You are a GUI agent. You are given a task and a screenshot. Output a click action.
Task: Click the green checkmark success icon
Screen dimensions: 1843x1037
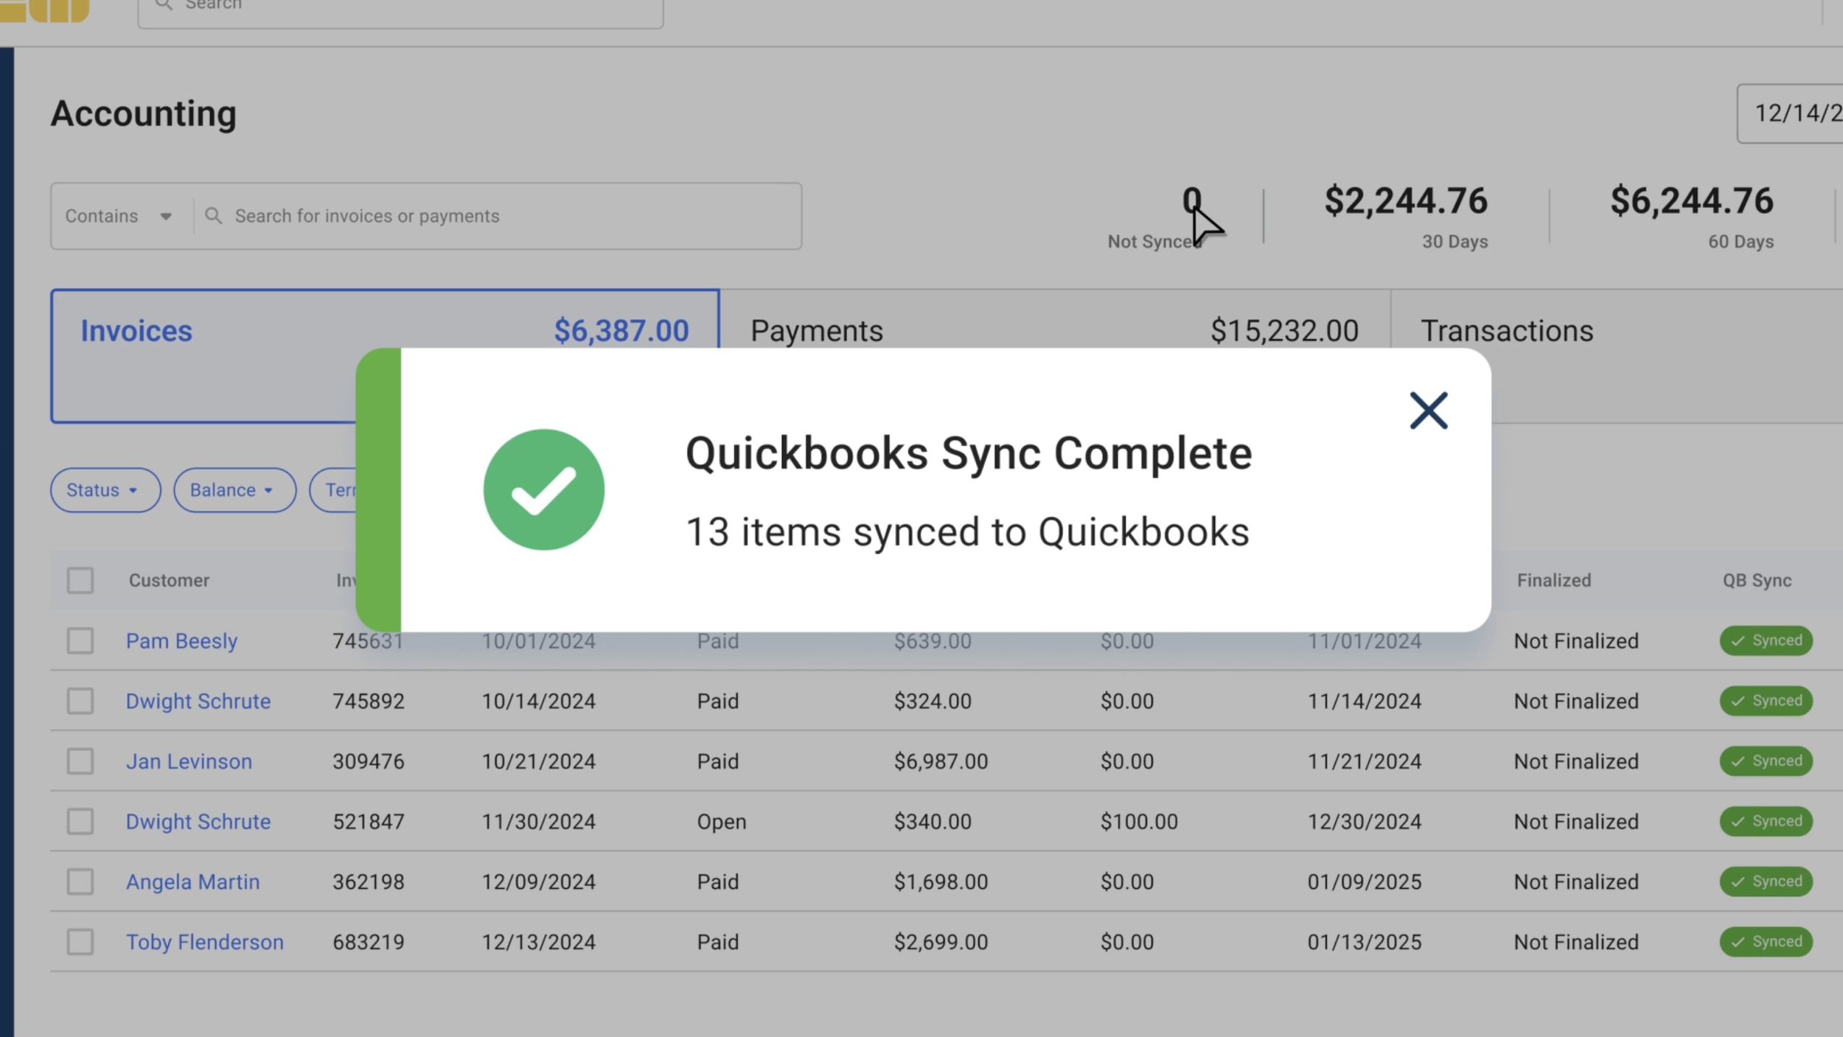tap(544, 490)
